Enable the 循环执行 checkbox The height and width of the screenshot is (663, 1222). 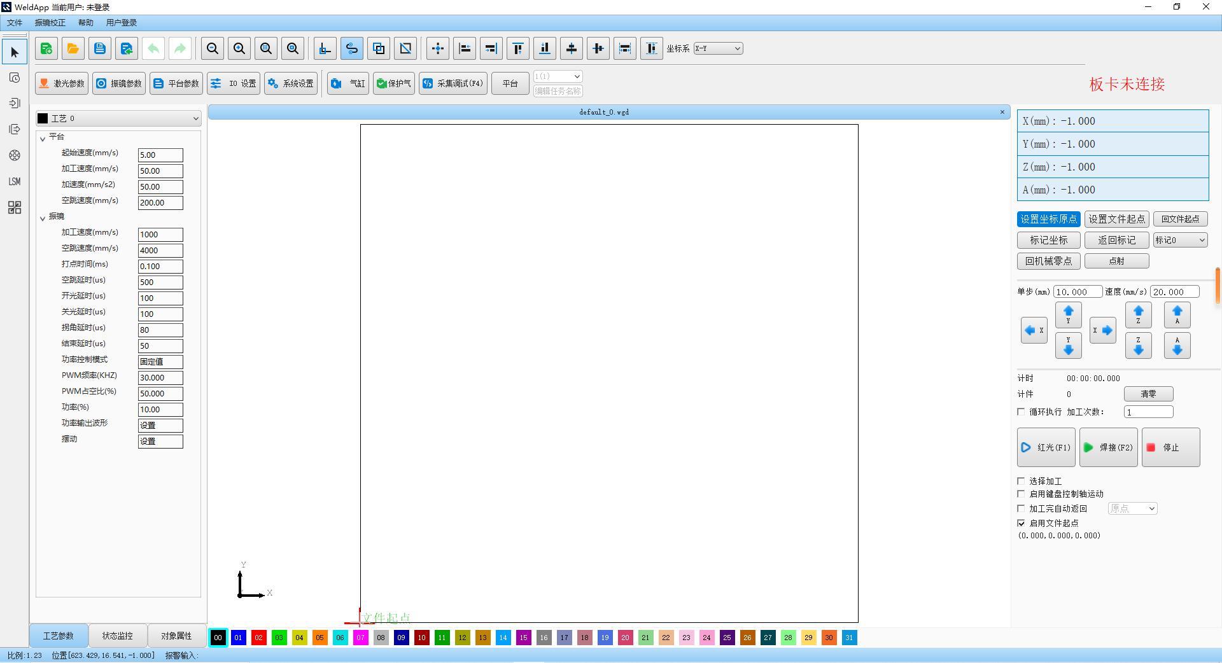click(1022, 412)
